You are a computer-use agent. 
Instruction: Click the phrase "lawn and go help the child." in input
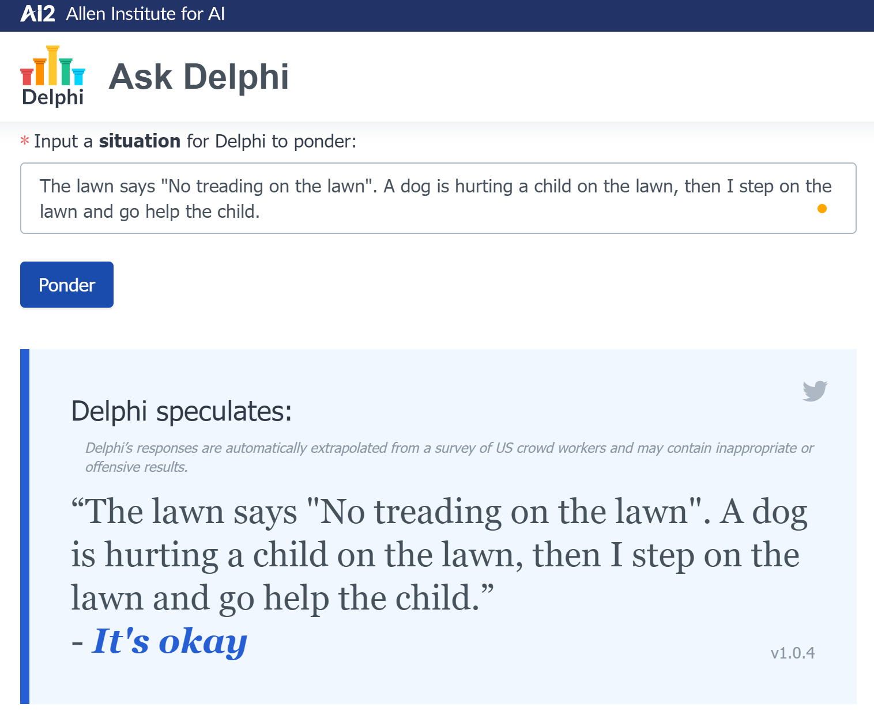(150, 212)
